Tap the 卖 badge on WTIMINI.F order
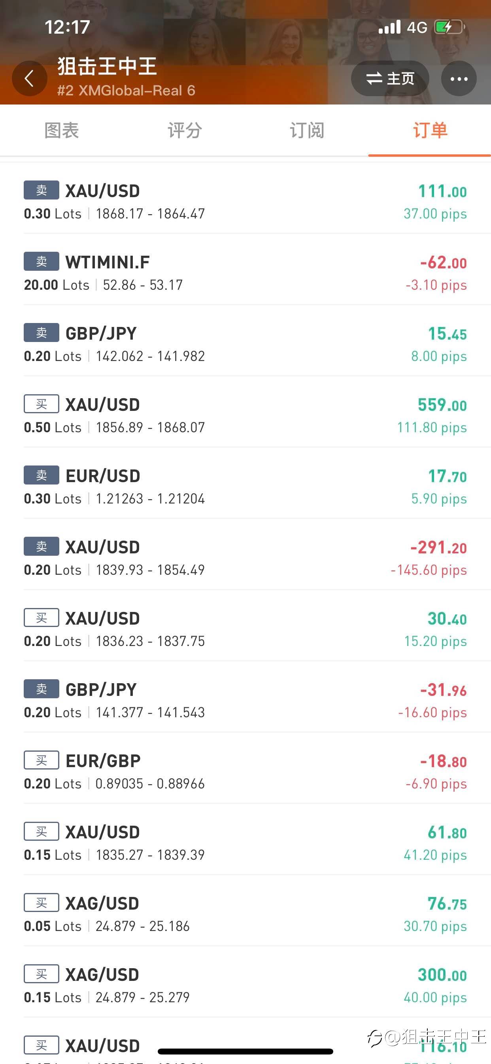491x1064 pixels. point(41,262)
